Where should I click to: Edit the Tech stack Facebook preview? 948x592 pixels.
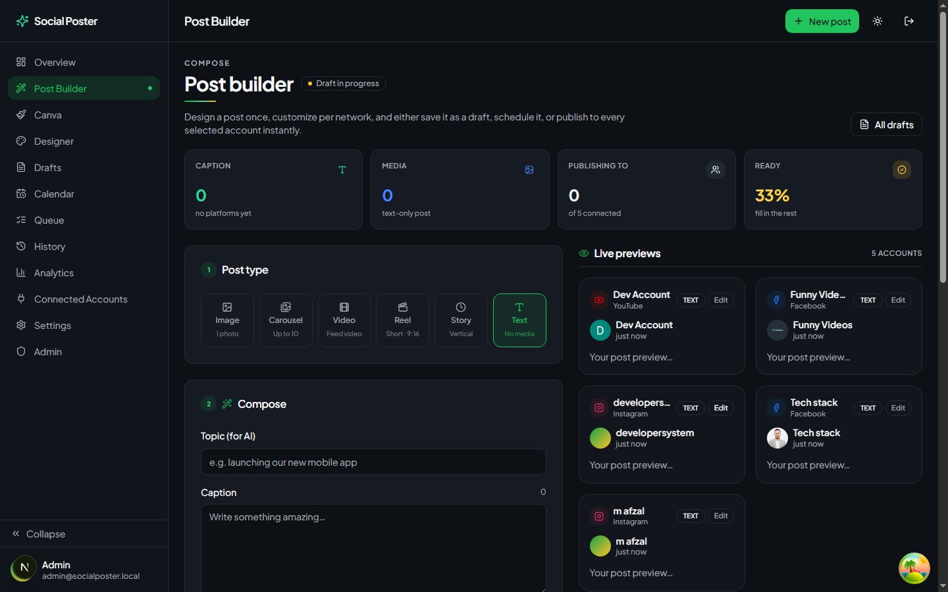coord(898,408)
